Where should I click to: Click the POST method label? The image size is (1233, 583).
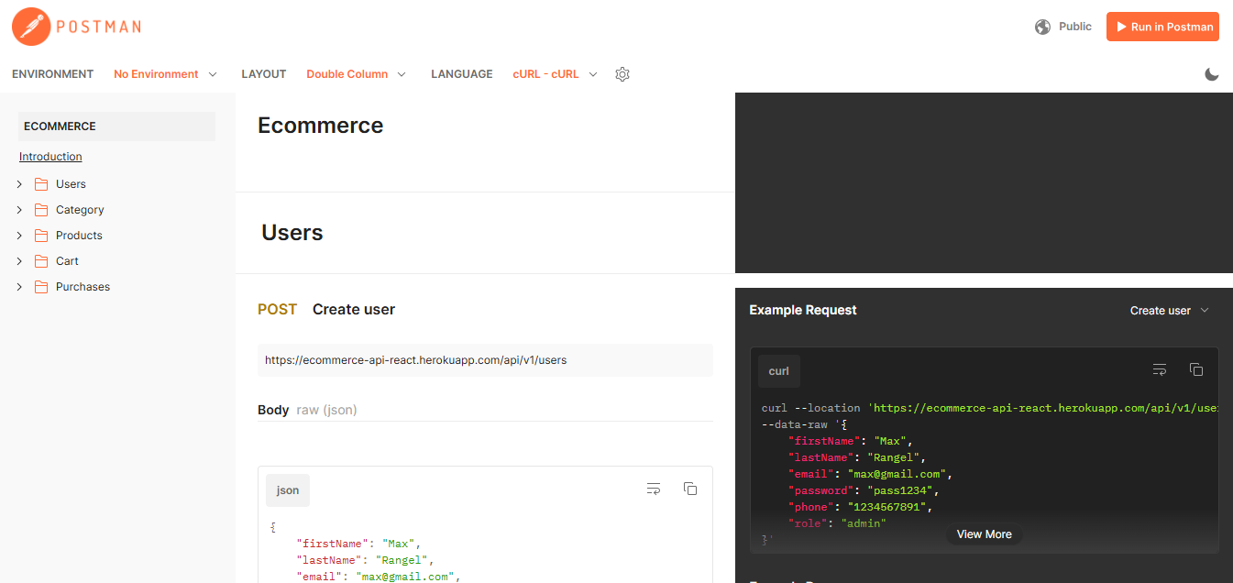tap(277, 310)
